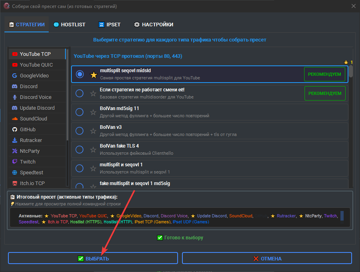Open the СТРАТЕГИИ tab
The height and width of the screenshot is (272, 360).
pyautogui.click(x=27, y=25)
